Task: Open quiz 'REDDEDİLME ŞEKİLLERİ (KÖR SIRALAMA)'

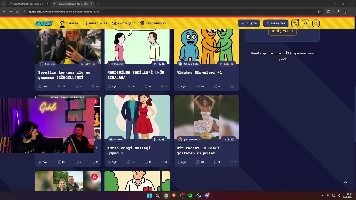Action: tap(136, 75)
